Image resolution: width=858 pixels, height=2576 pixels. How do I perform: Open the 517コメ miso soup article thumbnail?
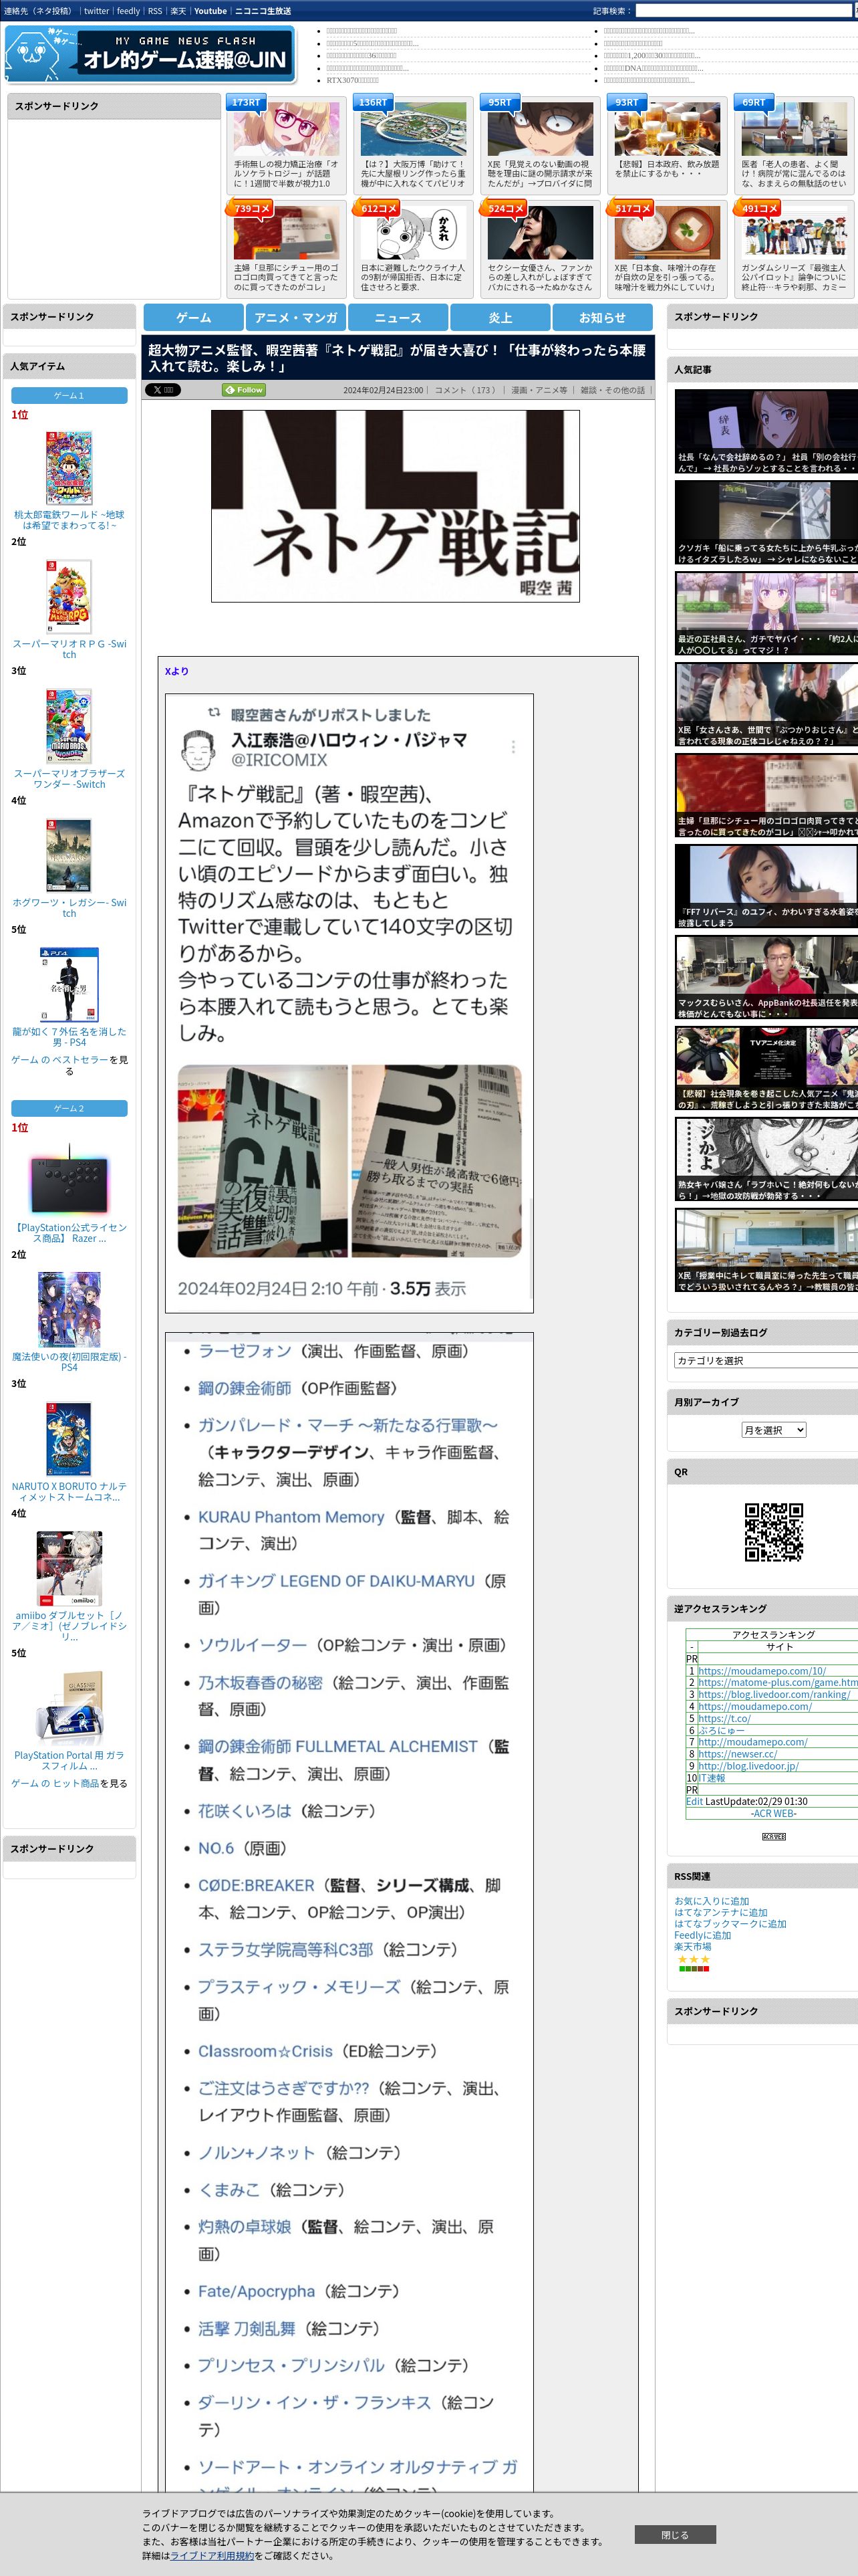666,232
